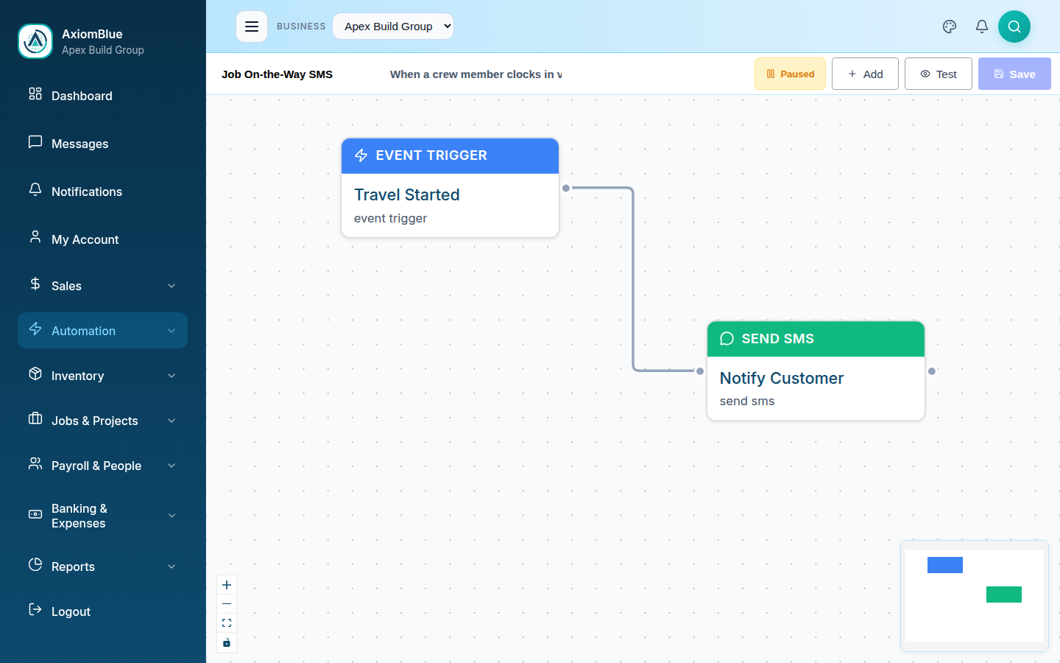Click the AxiomBlue logo
1060x663 pixels.
[x=35, y=41]
